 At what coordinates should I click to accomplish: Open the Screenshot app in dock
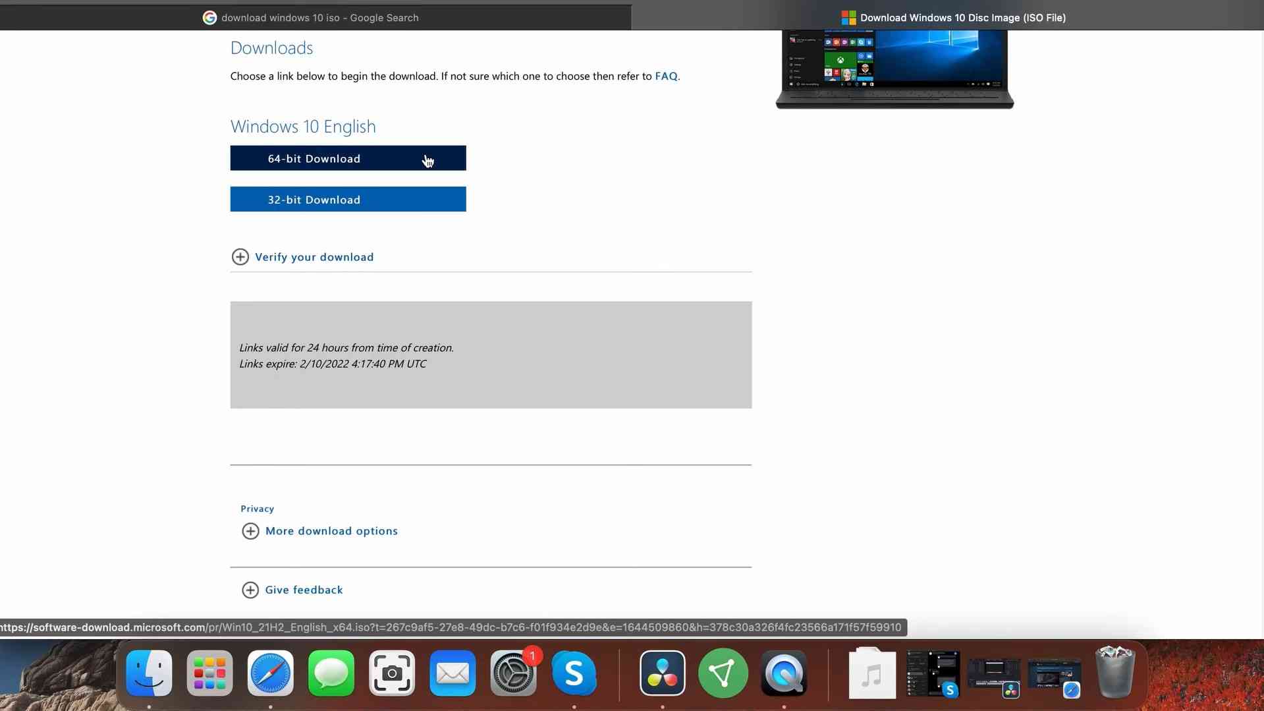tap(392, 673)
